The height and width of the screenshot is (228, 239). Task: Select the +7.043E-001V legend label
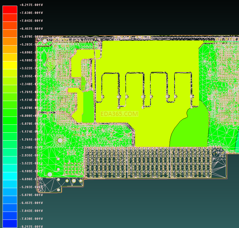click(x=31, y=21)
